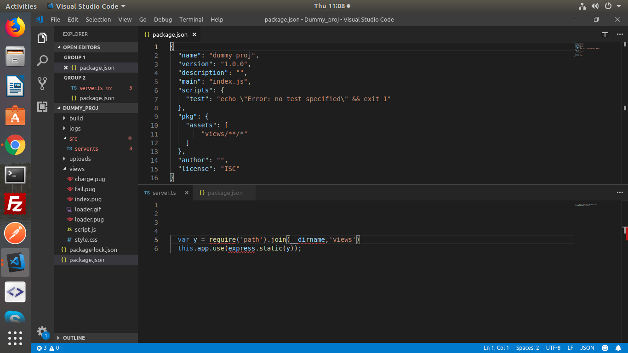
Task: Click the notifications bell in the status bar
Action: (618, 348)
